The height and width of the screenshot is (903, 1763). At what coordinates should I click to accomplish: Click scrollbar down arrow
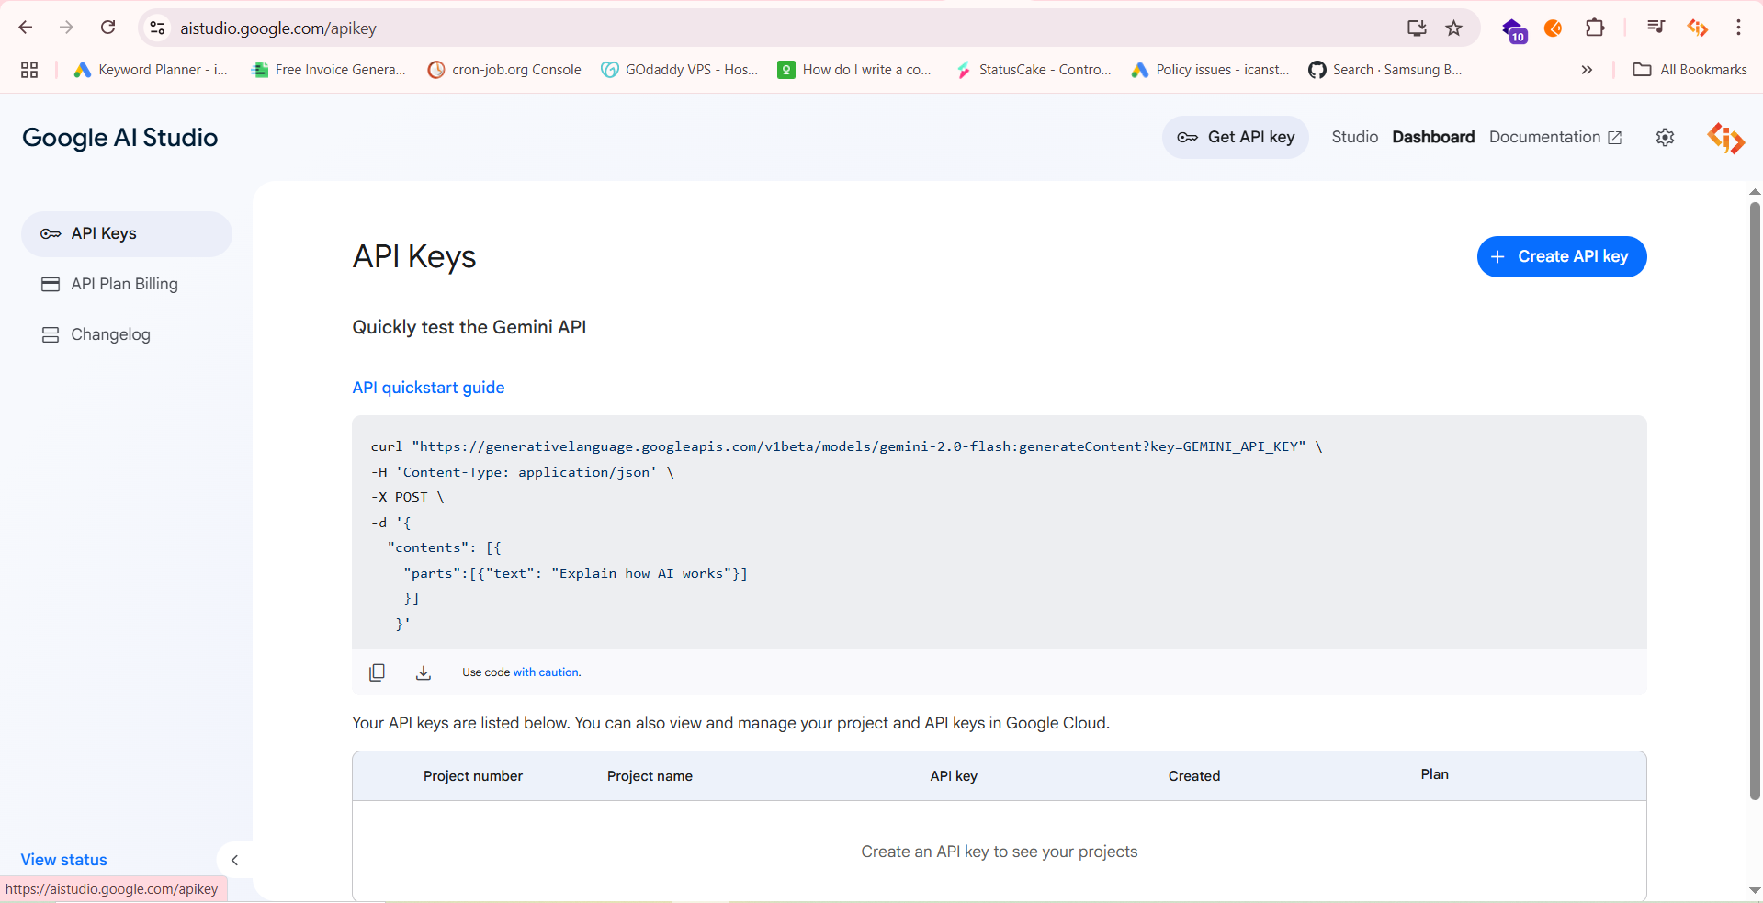pos(1755,890)
